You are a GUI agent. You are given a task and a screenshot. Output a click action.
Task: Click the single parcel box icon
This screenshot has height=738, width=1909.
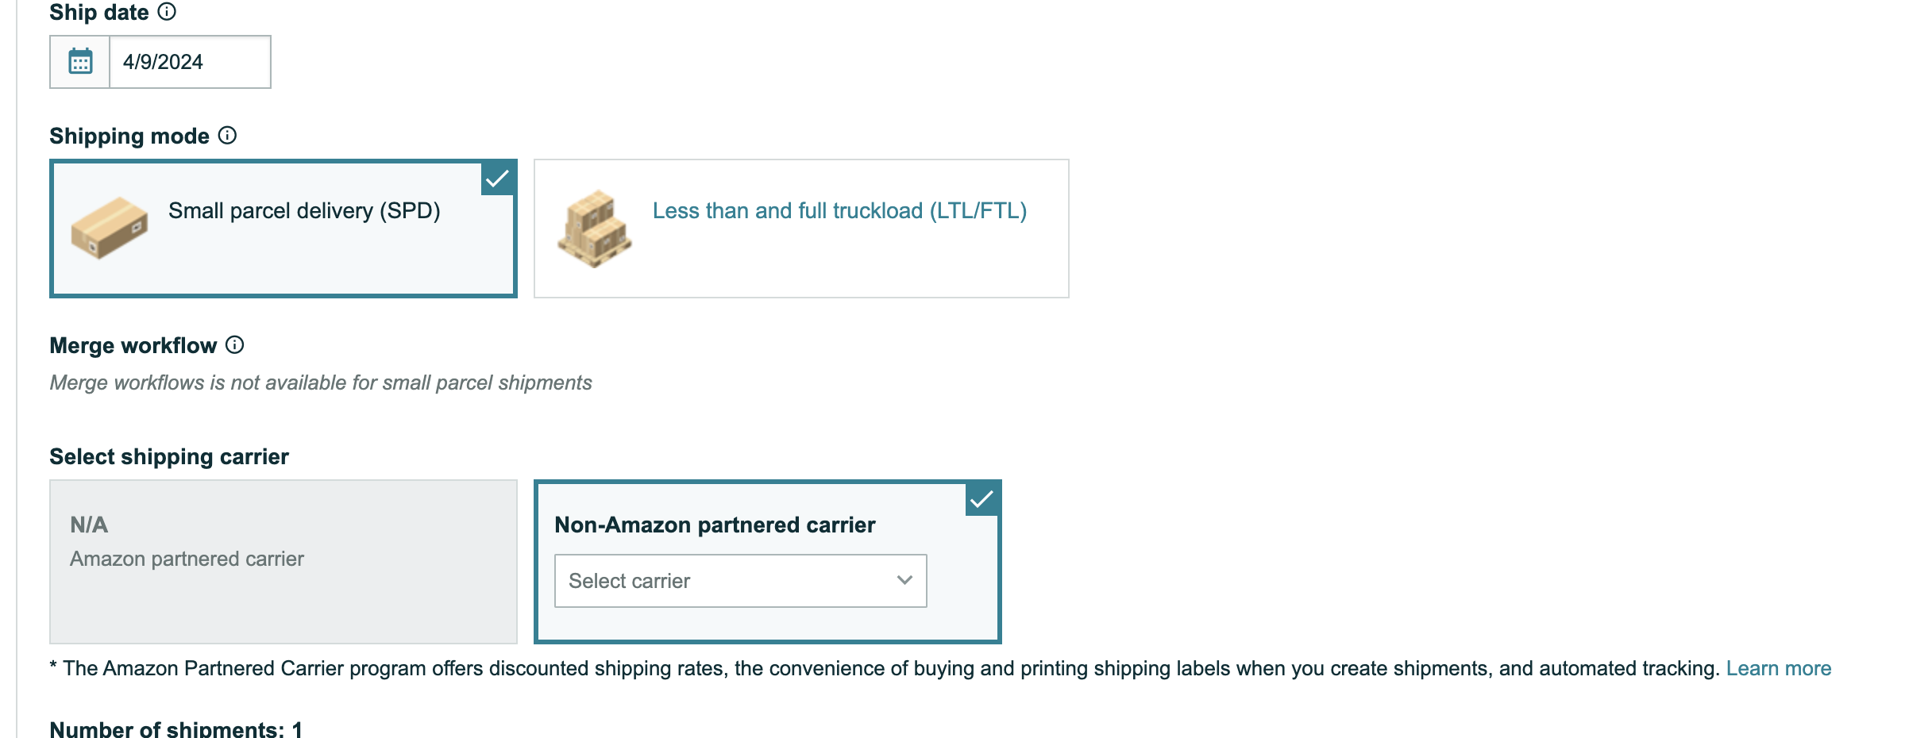pyautogui.click(x=110, y=227)
